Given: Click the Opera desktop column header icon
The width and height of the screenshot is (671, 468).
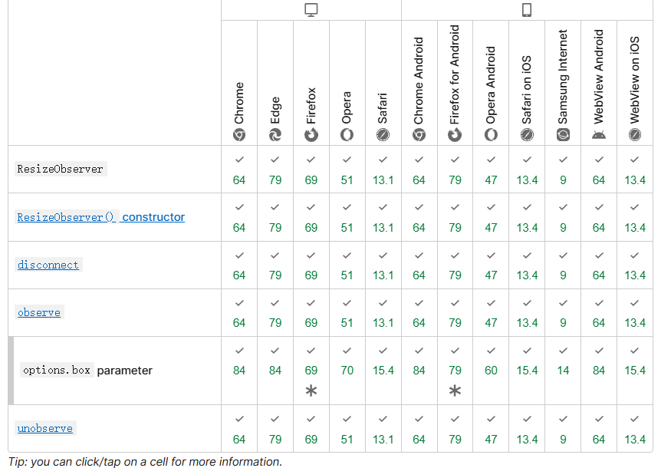Looking at the screenshot, I should point(347,135).
